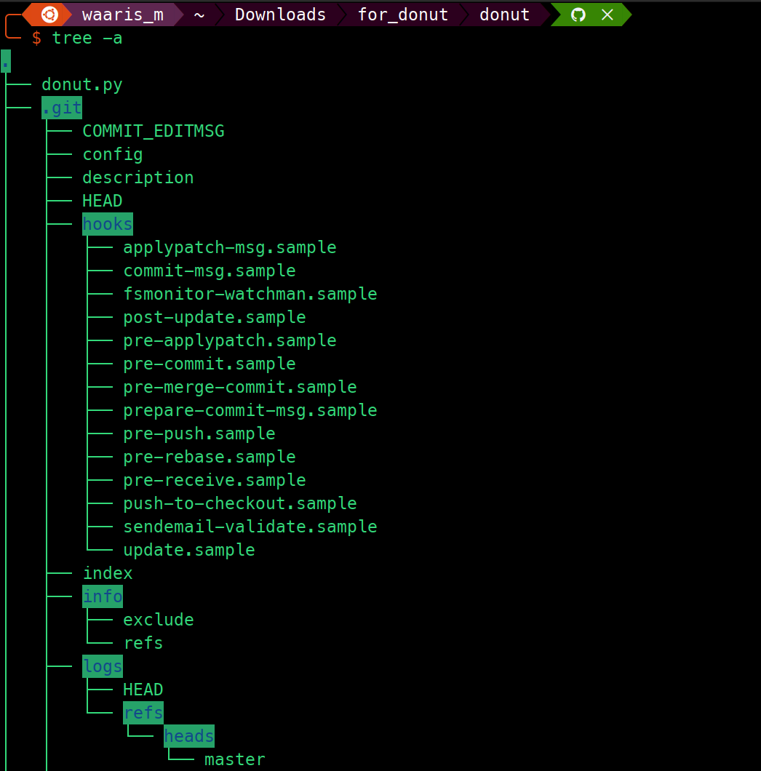This screenshot has height=771, width=761.
Task: Click fsmonitor-watchman.sample file name
Action: 250,294
